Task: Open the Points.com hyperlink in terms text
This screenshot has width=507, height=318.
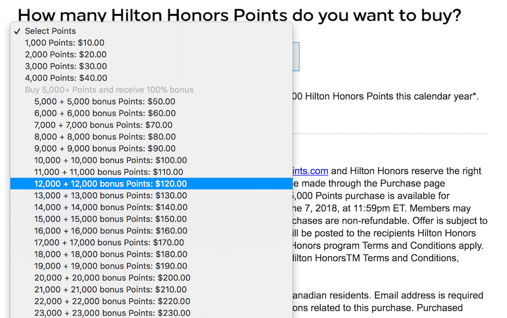Action: pos(310,171)
